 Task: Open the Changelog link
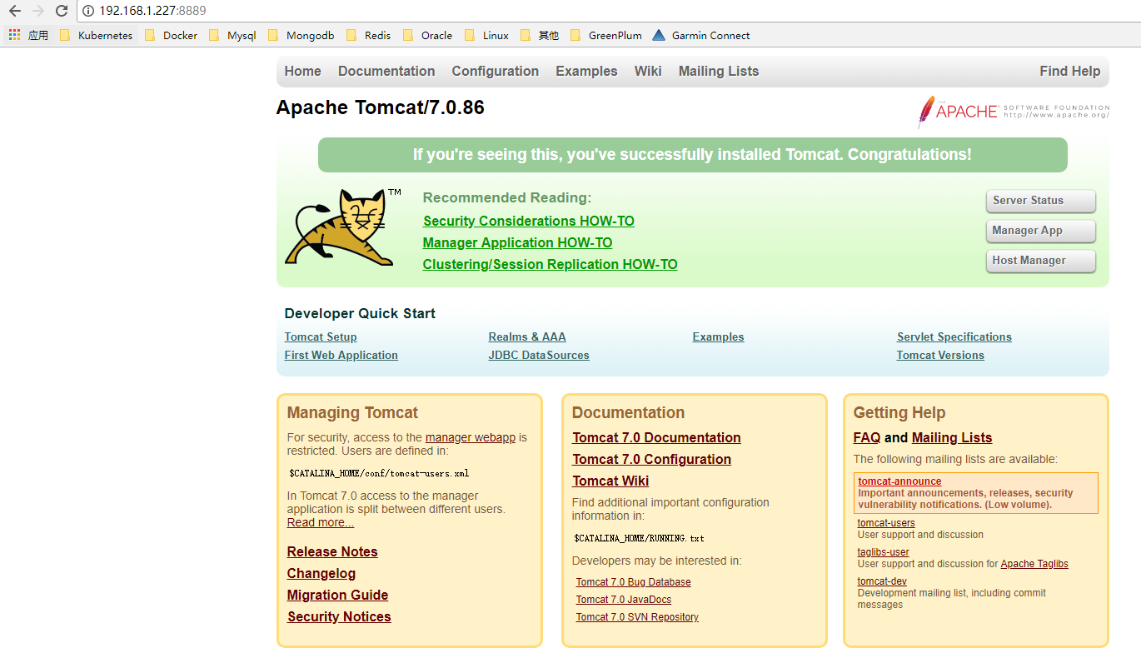321,574
